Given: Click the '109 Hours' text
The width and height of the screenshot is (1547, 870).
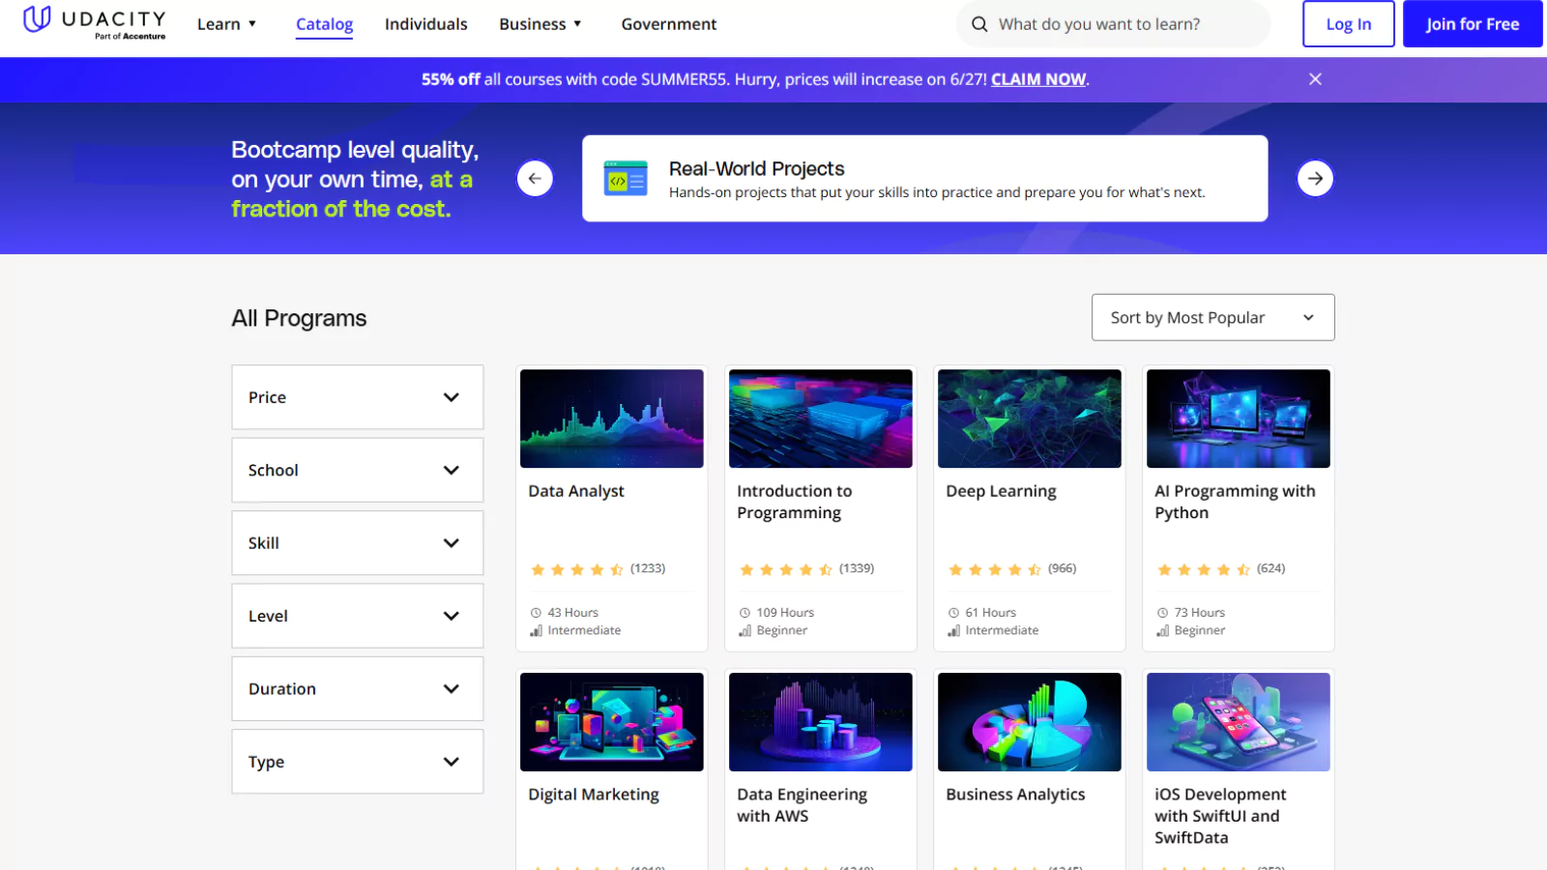Looking at the screenshot, I should coord(785,613).
